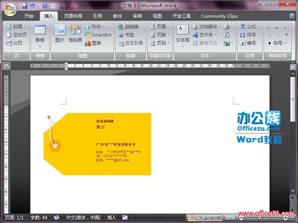Insert a page break (分页)

pyautogui.click(x=14, y=43)
